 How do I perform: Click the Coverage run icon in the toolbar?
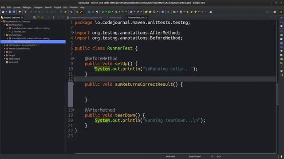pyautogui.click(x=116, y=12)
